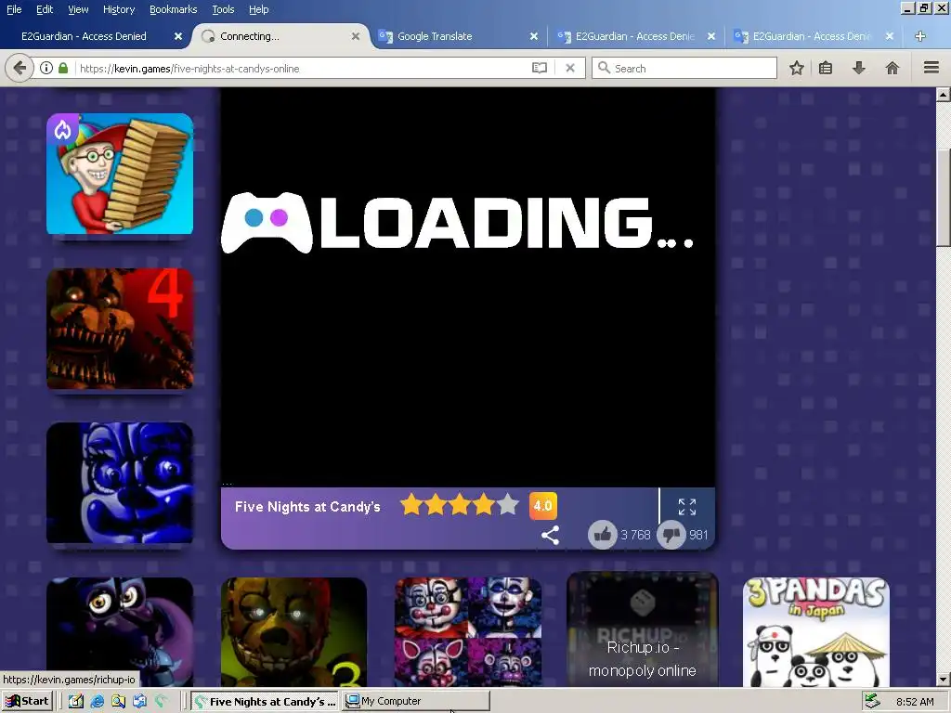Open the golden bear game 3 thumbnail
The image size is (951, 713).
click(x=293, y=631)
